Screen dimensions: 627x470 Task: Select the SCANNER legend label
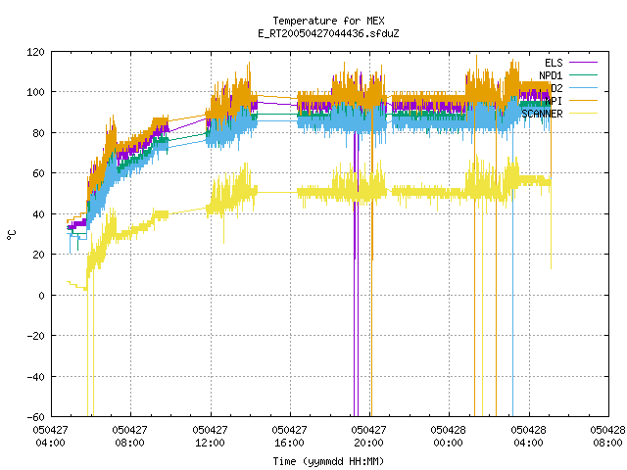coord(542,114)
